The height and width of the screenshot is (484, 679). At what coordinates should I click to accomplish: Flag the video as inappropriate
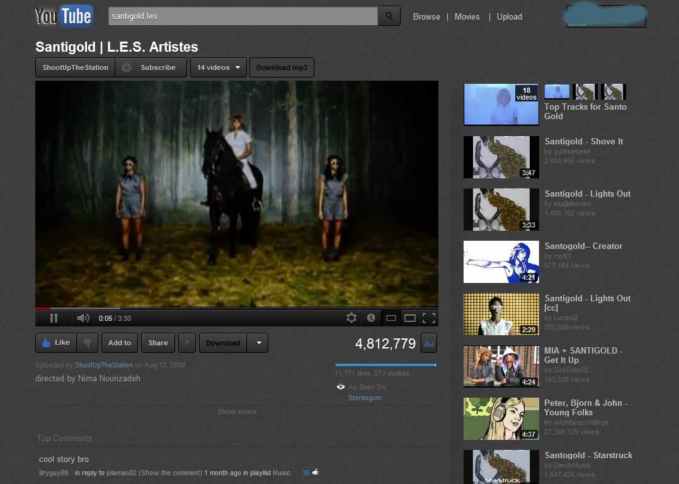tap(187, 343)
